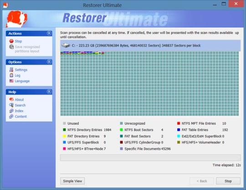Click the hard drive icon beside C:
The height and width of the screenshot is (190, 246).
(x=66, y=46)
